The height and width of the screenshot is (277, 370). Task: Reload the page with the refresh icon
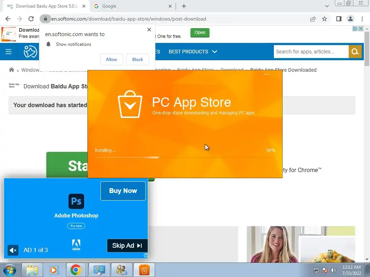click(x=31, y=19)
